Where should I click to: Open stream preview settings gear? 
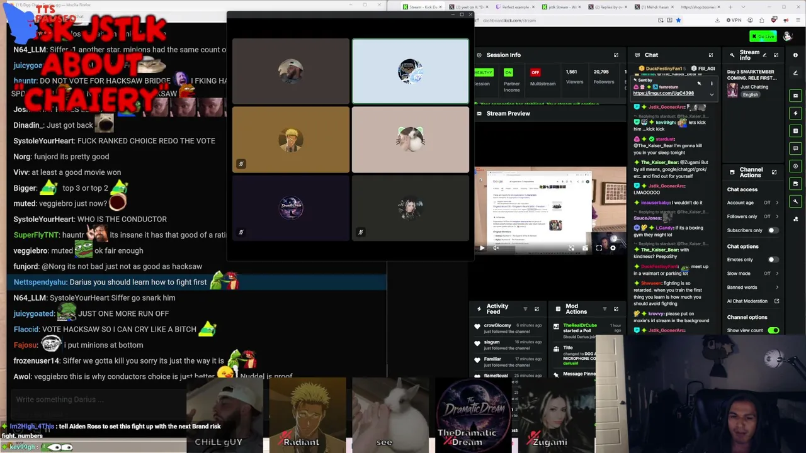pos(613,248)
